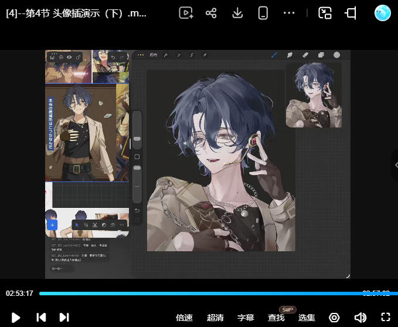Image resolution: width=398 pixels, height=327 pixels.
Task: Click the SVIP badge above 查找
Action: pyautogui.click(x=287, y=309)
